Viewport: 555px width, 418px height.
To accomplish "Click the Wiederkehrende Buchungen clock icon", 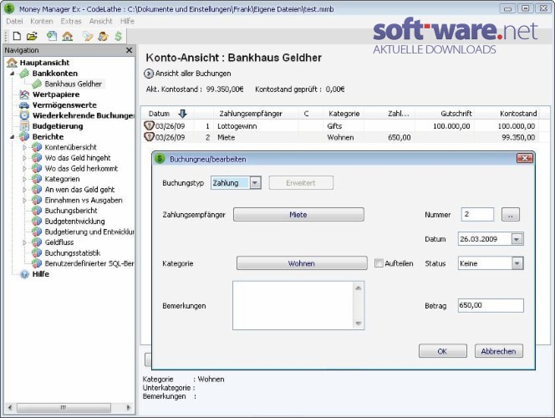I will (x=24, y=115).
